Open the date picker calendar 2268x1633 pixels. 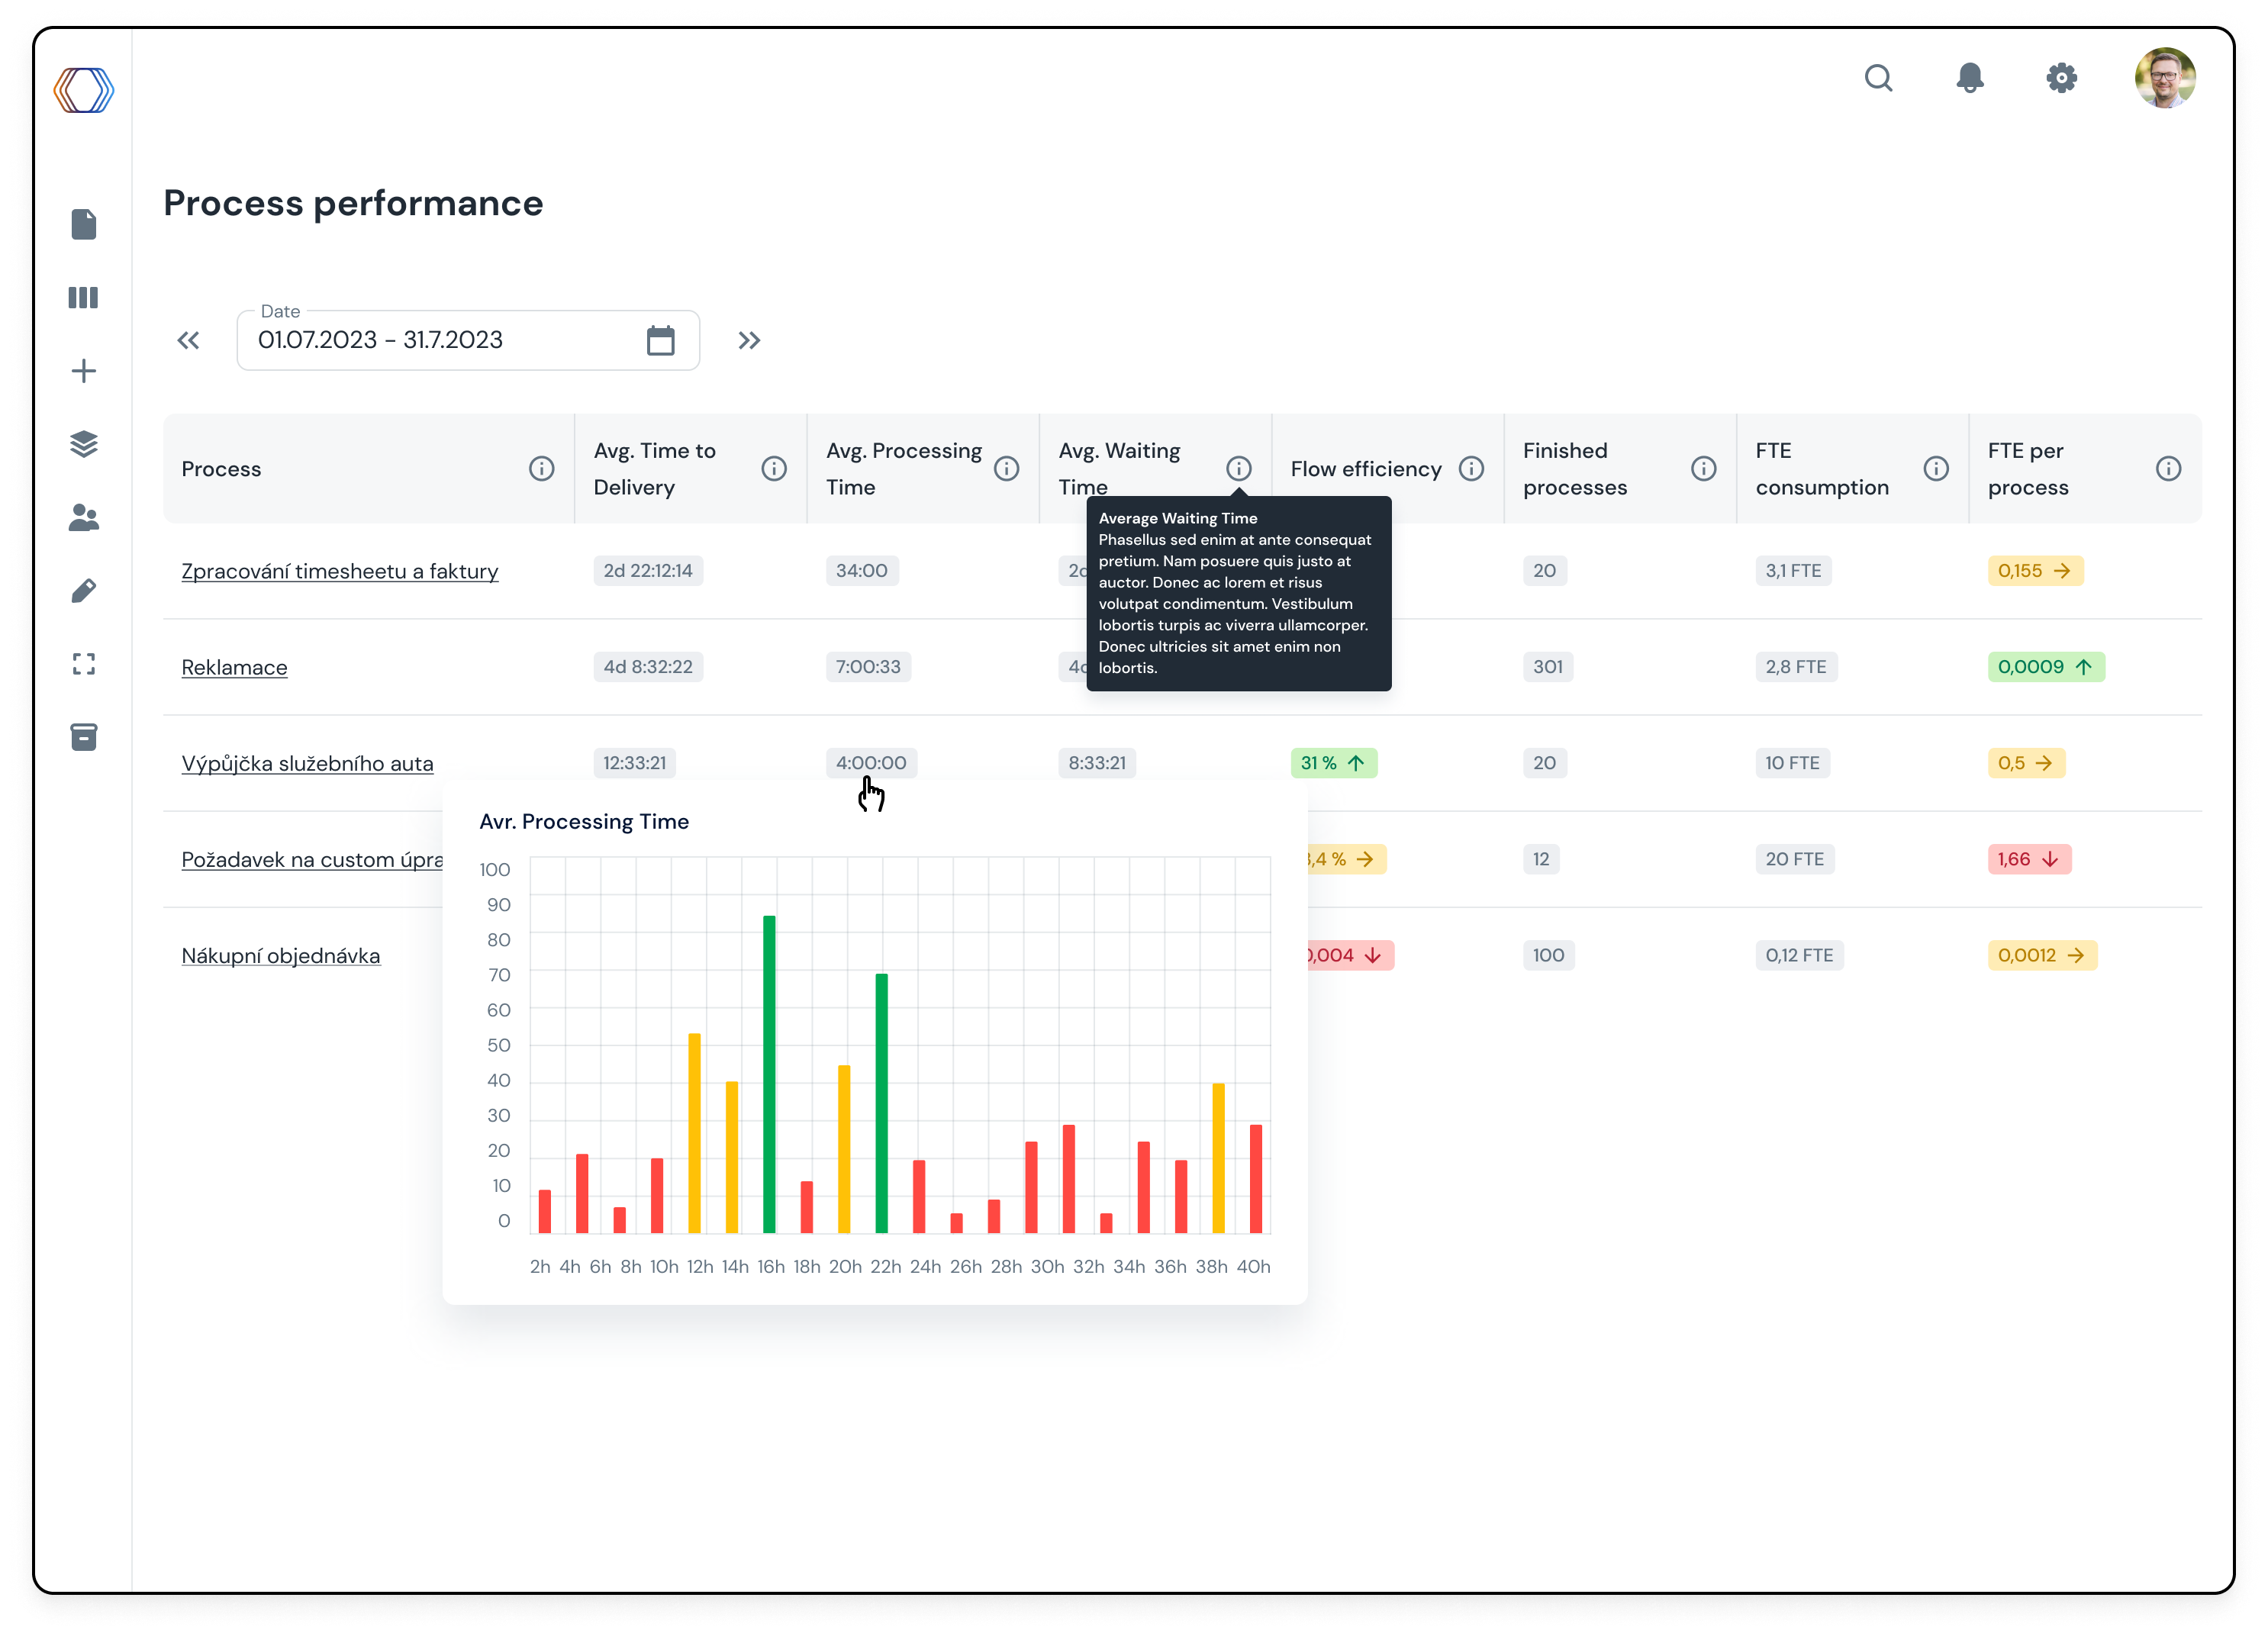659,340
